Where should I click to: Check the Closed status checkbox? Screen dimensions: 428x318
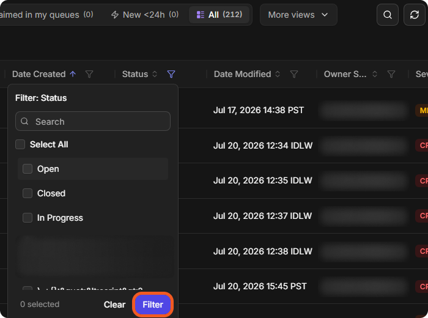tap(28, 193)
